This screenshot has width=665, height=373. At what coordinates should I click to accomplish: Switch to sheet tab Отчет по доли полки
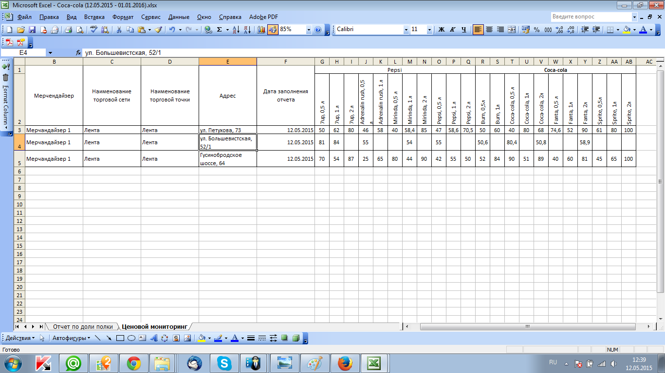click(83, 327)
